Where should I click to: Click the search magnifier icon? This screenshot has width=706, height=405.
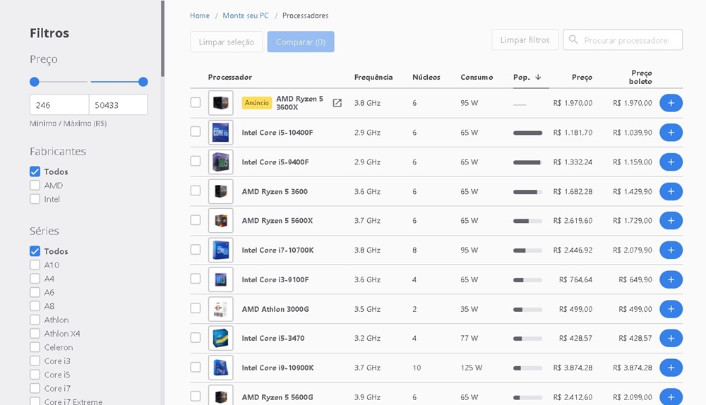tap(573, 40)
